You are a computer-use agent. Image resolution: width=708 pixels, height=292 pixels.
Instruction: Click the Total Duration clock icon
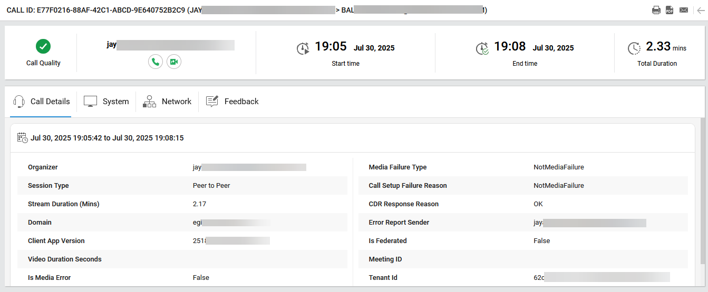634,48
